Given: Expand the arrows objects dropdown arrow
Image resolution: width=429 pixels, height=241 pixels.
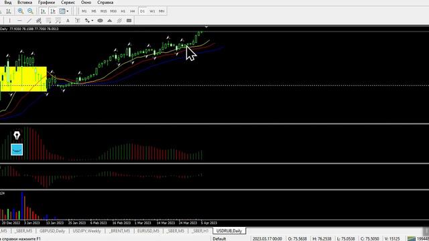Looking at the screenshot, I should tap(93, 21).
